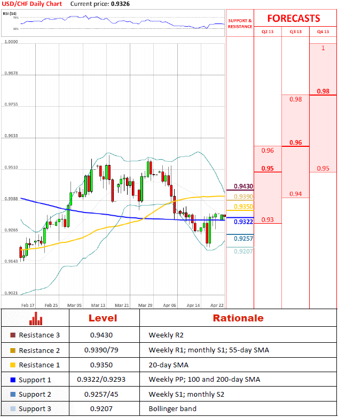Click the RSI 70% level label
The width and height of the screenshot is (338, 417).
click(16, 18)
